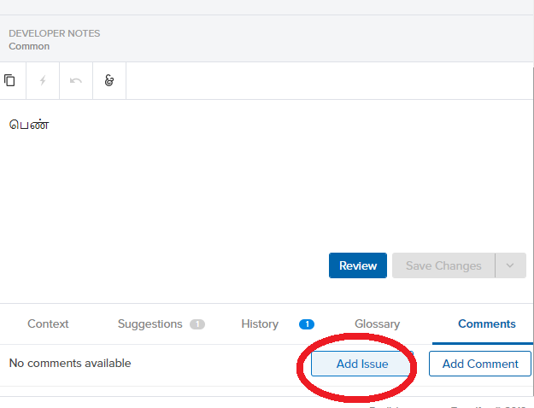The height and width of the screenshot is (408, 534).
Task: Click the Add Comment button
Action: click(480, 364)
